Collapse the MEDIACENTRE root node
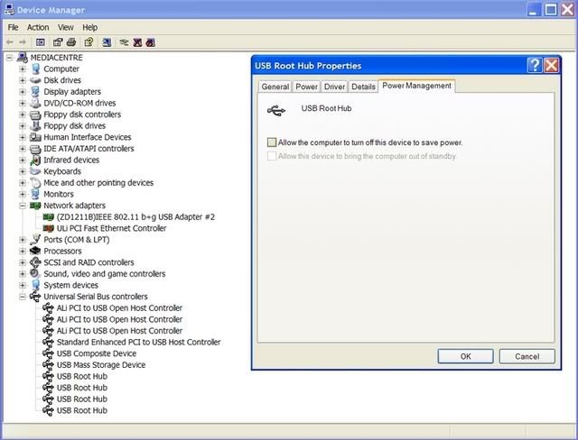 pyautogui.click(x=9, y=58)
